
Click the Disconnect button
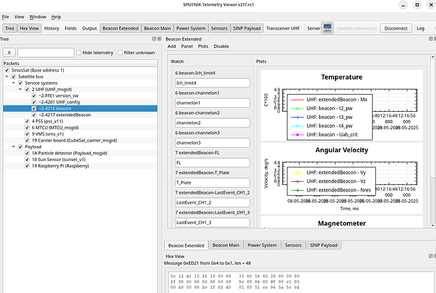[396, 28]
